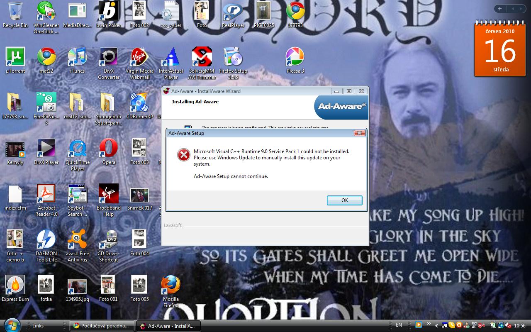This screenshot has height=332, width=531.
Task: Select the WinCleaner OneClick shortcut
Action: [46, 17]
